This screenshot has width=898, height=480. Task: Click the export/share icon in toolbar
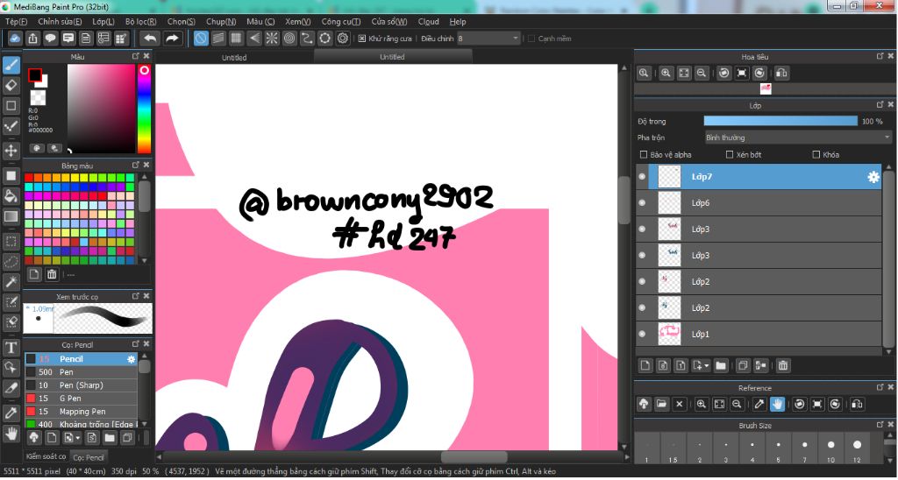(x=32, y=39)
